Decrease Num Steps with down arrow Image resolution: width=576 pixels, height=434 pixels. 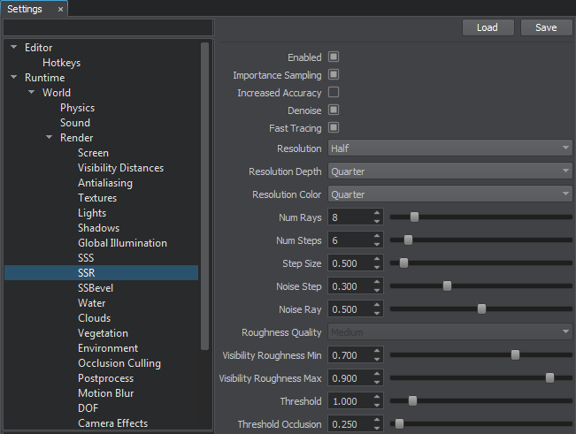click(378, 244)
